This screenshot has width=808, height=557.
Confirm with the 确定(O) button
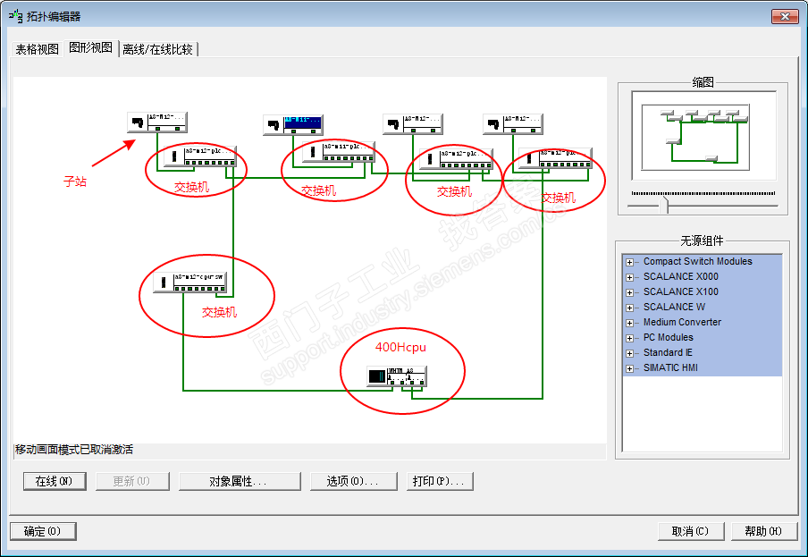(x=43, y=531)
